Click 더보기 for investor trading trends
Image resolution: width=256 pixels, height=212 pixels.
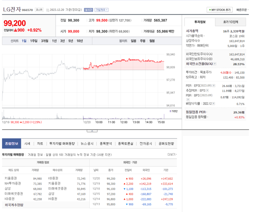point(172,154)
